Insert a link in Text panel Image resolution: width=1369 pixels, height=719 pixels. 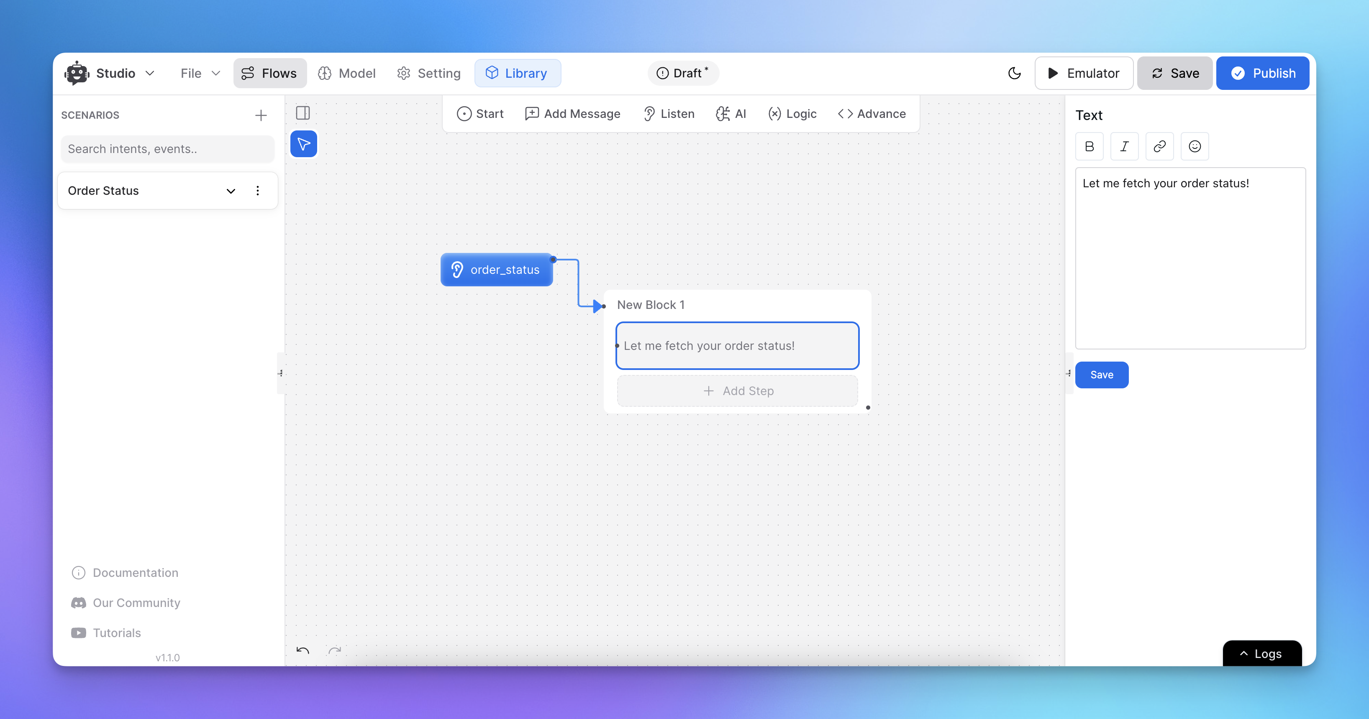(x=1160, y=147)
